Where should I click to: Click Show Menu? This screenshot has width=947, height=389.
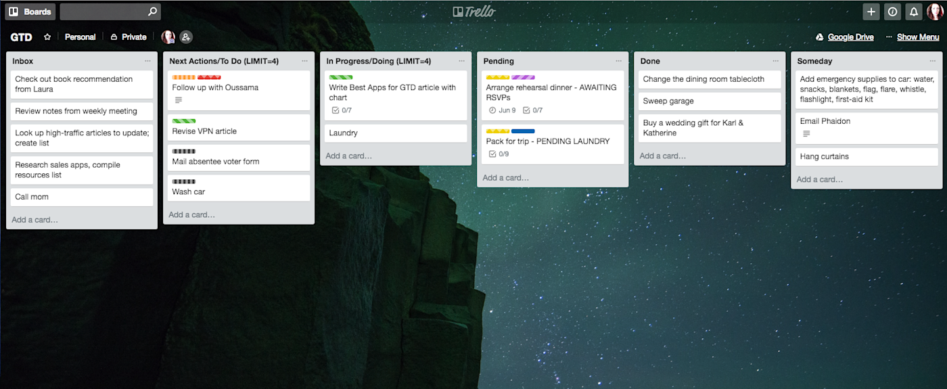(917, 37)
